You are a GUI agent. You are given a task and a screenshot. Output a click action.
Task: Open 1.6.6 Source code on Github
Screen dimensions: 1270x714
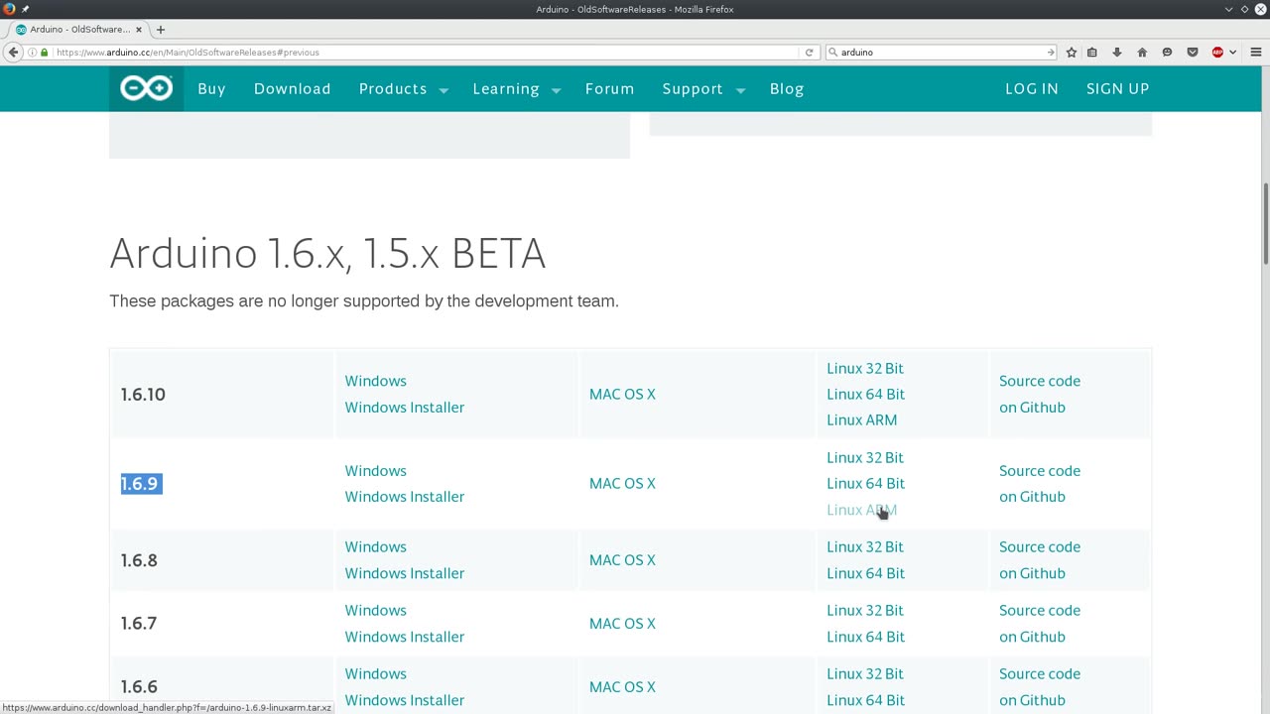(x=1040, y=687)
